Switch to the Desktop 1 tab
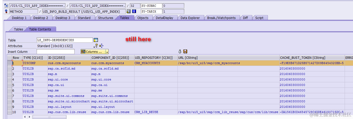Viewport: 353px width, 119px height. tap(19, 18)
